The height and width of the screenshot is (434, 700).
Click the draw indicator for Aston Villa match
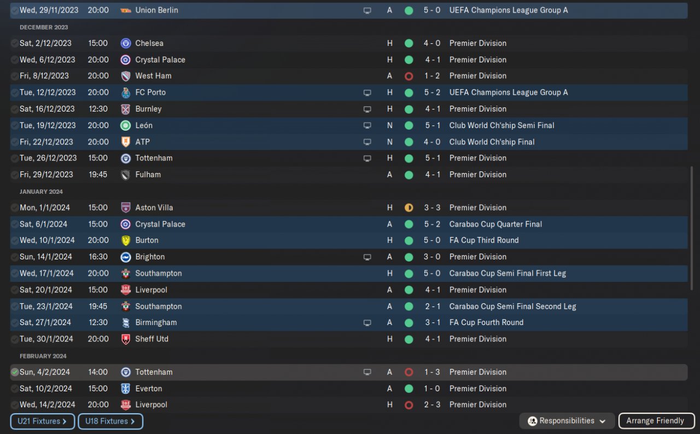tap(409, 208)
